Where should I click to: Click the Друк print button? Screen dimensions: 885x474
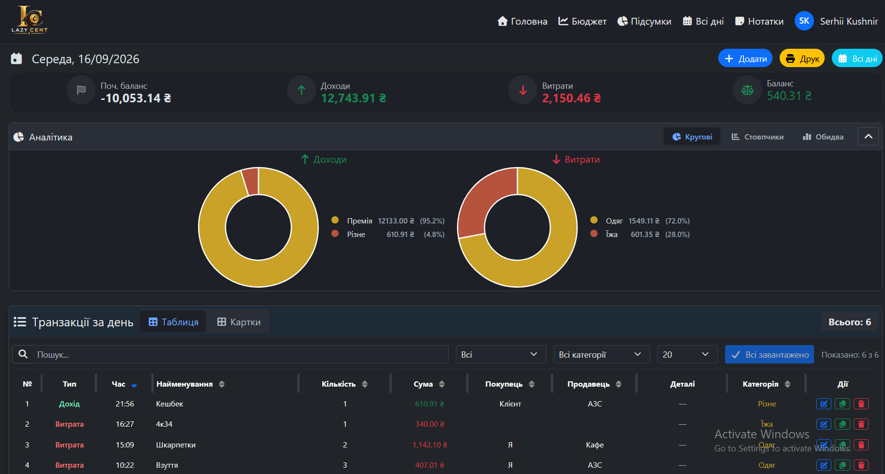coord(802,58)
